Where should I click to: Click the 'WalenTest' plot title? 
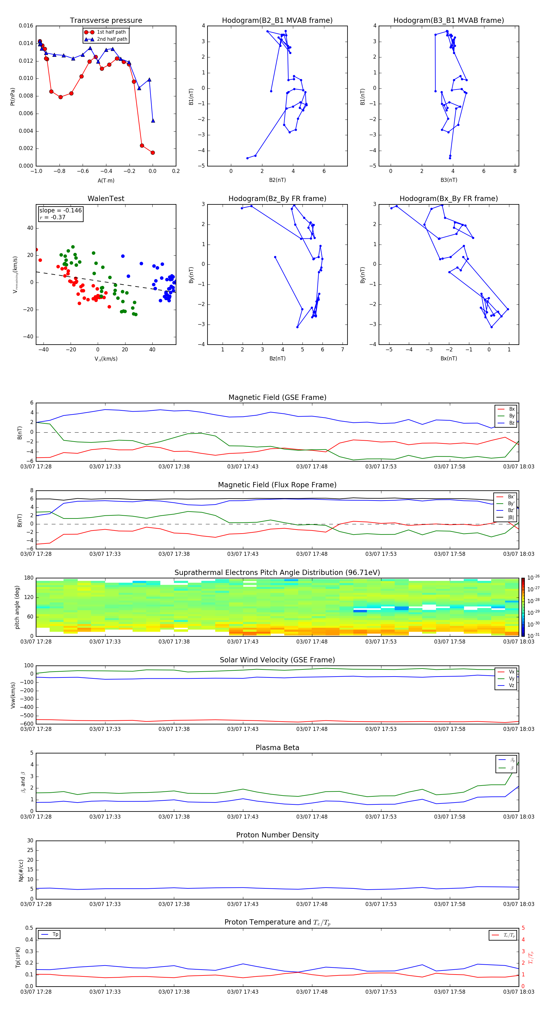point(106,199)
